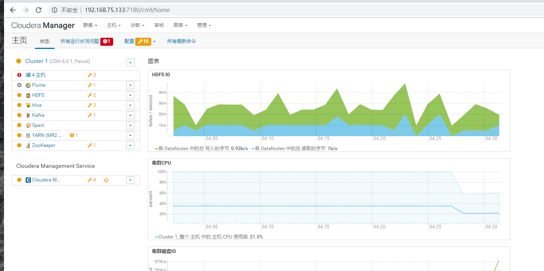Click the Cloudera Management Service heading
544x271 pixels.
click(55, 166)
